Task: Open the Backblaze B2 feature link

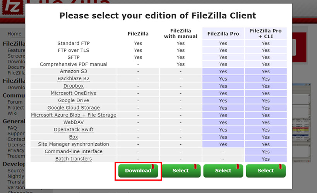Action: (x=74, y=79)
